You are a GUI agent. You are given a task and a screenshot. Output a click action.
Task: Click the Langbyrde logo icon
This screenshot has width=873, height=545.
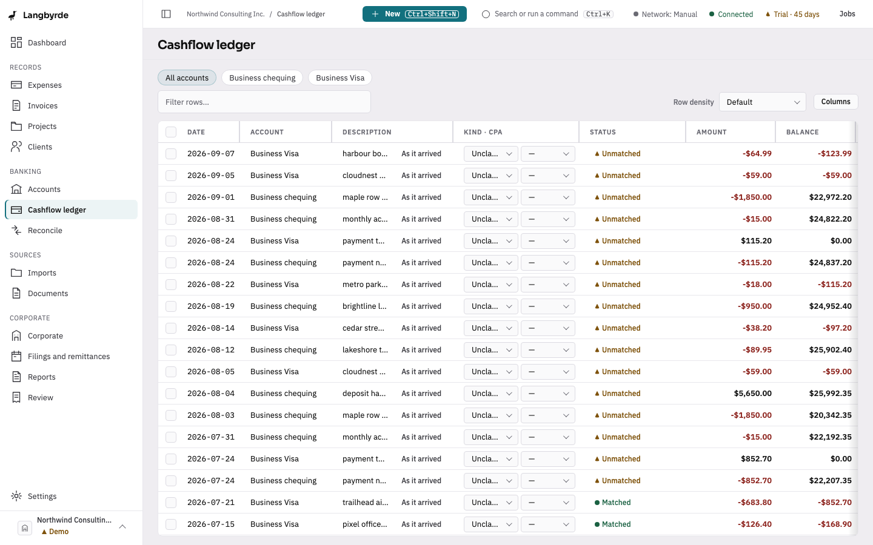pyautogui.click(x=13, y=15)
